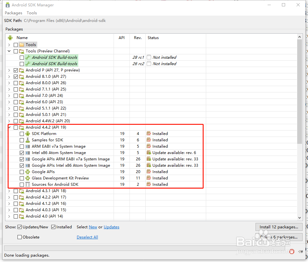Screen dimensions: 308x262
Task: Enable the Obsolete checkbox
Action: pyautogui.click(x=19, y=237)
